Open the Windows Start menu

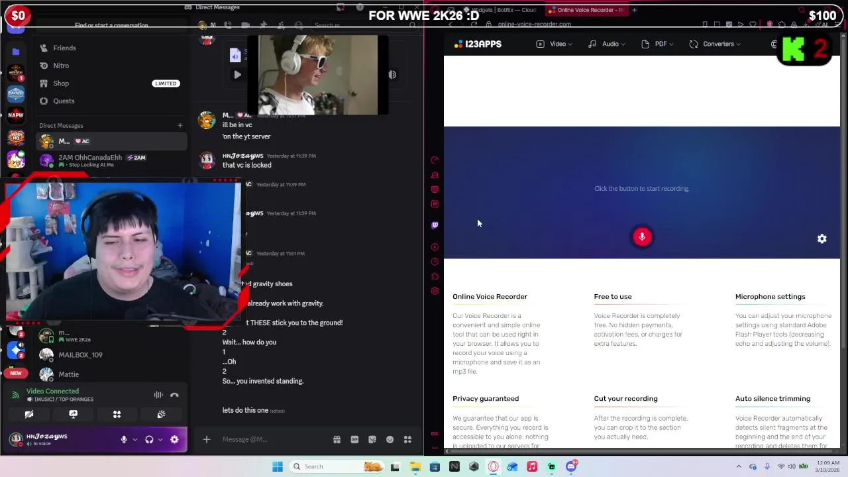278,466
